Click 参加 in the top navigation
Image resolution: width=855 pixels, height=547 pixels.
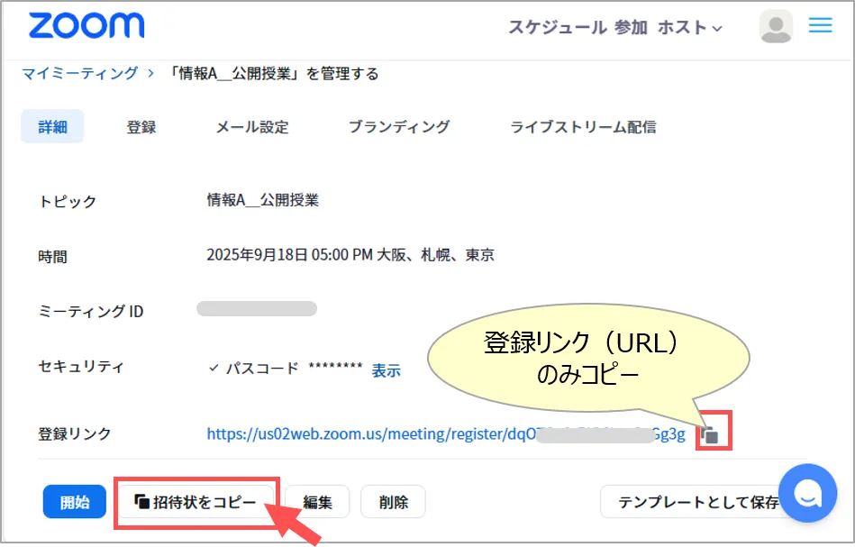point(631,28)
